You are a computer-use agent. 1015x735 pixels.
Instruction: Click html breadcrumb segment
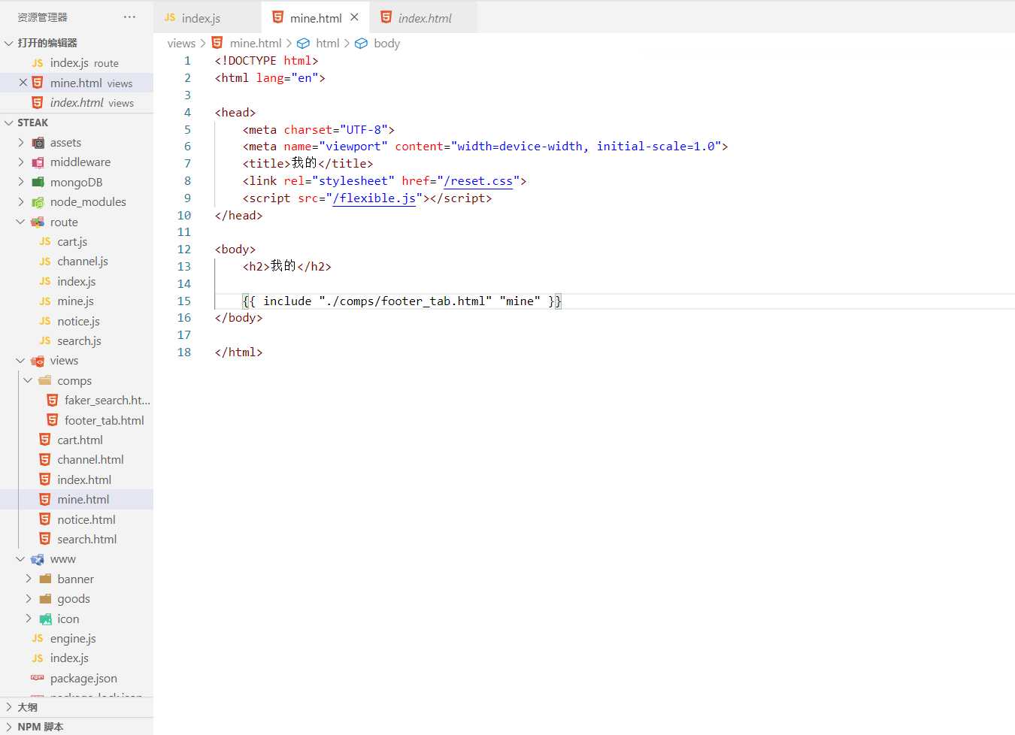coord(328,44)
